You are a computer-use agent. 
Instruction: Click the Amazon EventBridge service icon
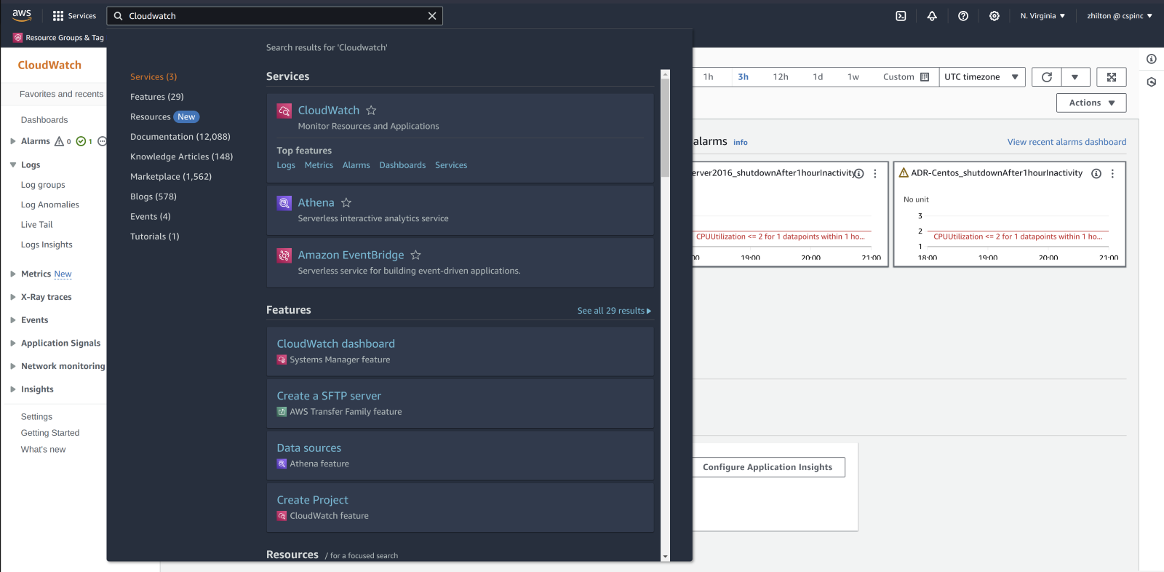[284, 255]
